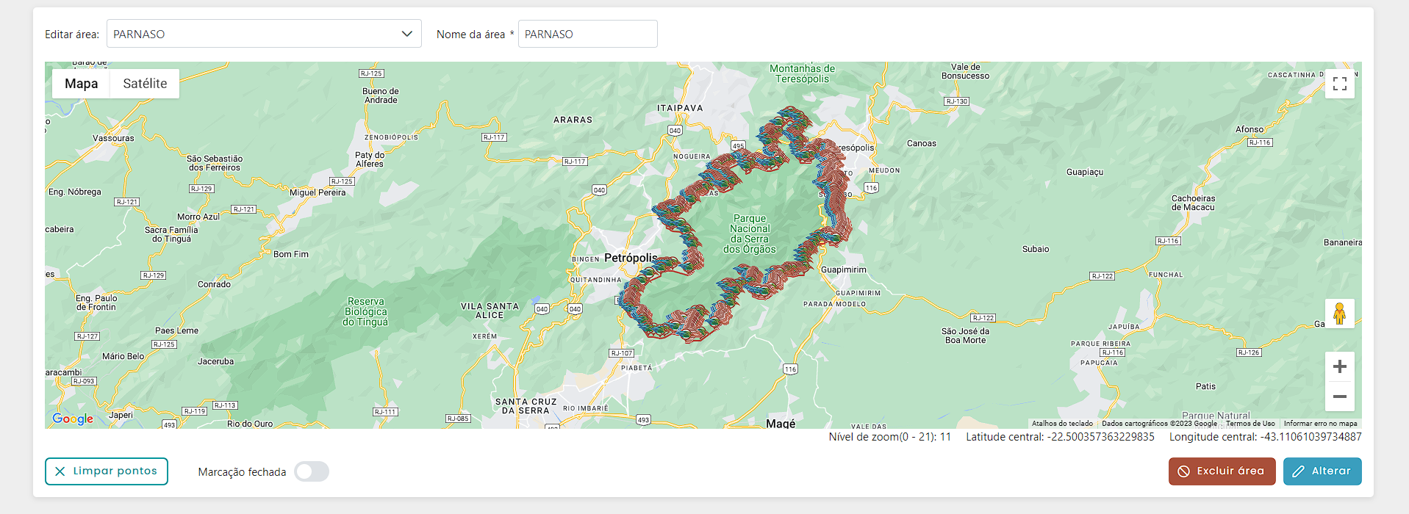The image size is (1409, 514).
Task: Open Atalhos do teclado shortcuts
Action: (x=1062, y=424)
